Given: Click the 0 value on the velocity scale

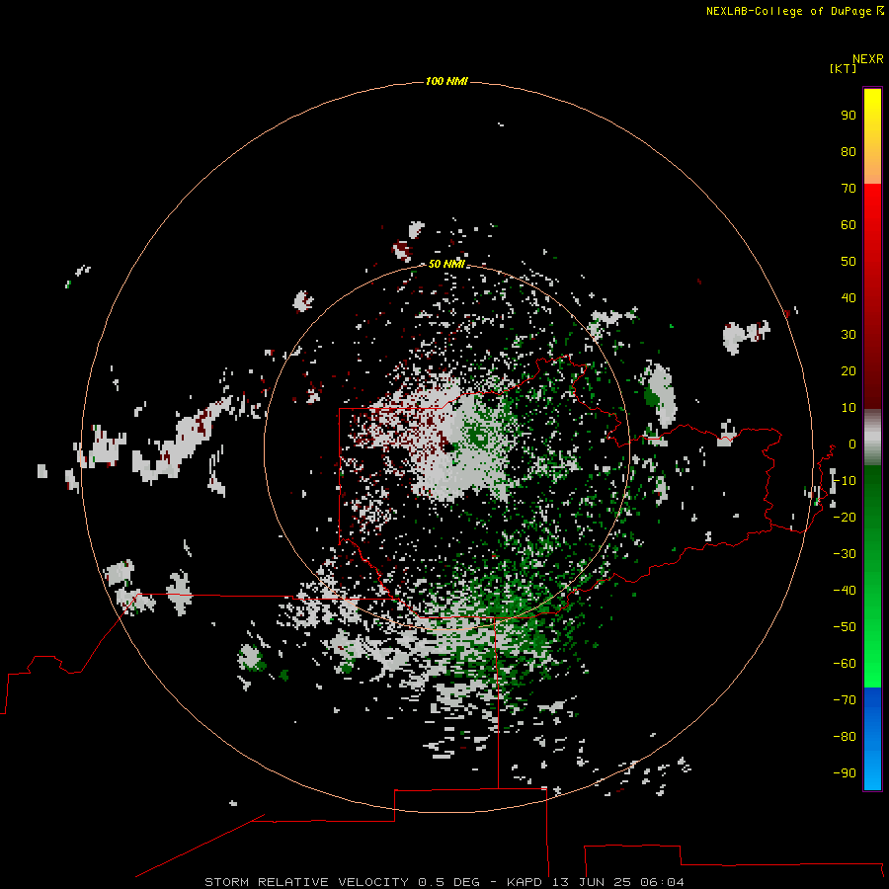Looking at the screenshot, I should pos(852,444).
